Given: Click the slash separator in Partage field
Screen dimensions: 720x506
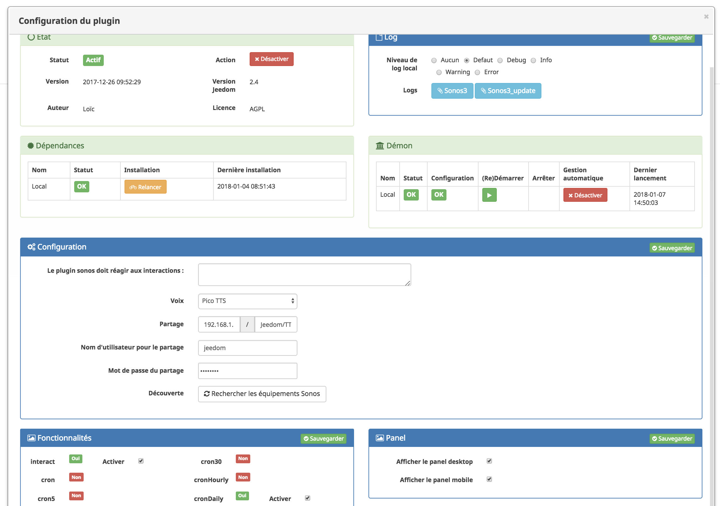Looking at the screenshot, I should [247, 324].
